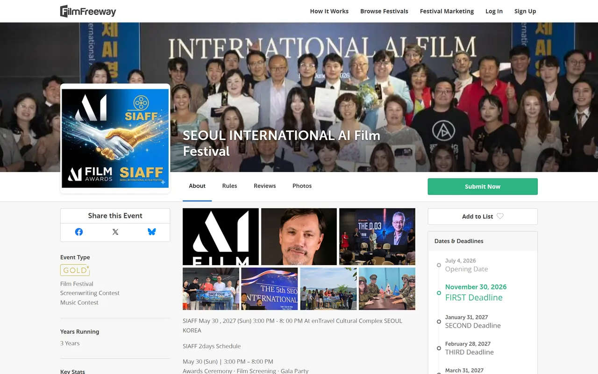The height and width of the screenshot is (374, 598).
Task: Click the Opening Date timeline marker
Action: click(439, 265)
